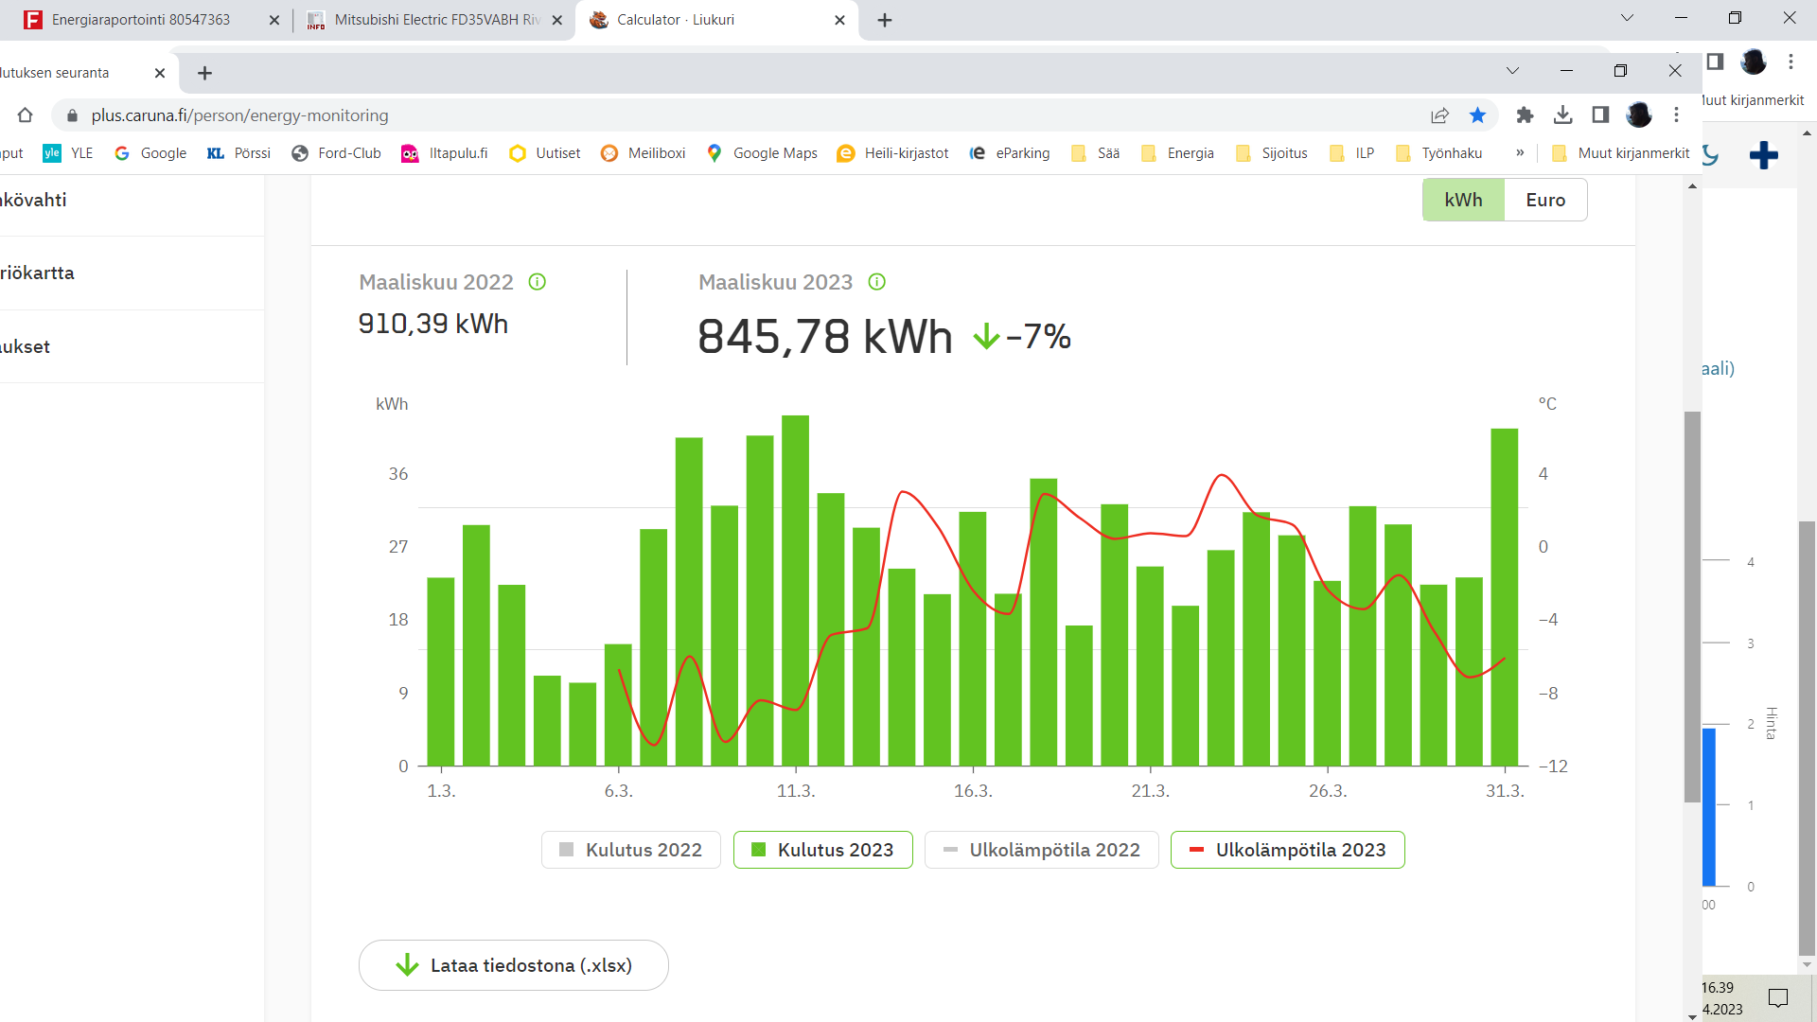Toggle Ulkolämpötila 2023 legend series
Screen dimensions: 1817x1022
[x=1287, y=850]
